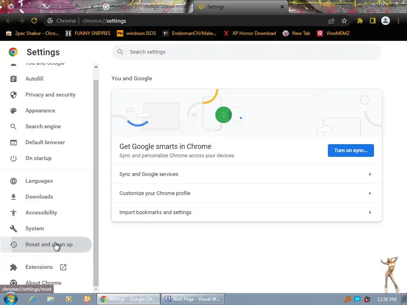This screenshot has width=407, height=305.
Task: Open the EndermanCH/Malw... bookmark
Action: 190,33
